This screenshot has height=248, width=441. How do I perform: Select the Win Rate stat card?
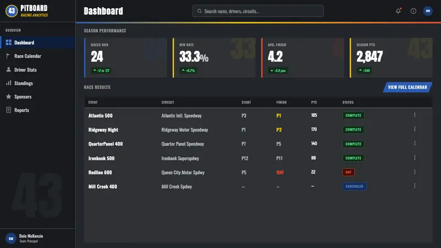click(x=214, y=58)
